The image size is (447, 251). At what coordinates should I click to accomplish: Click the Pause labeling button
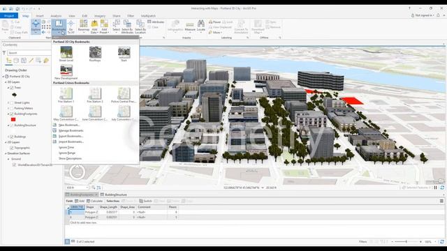(214, 22)
